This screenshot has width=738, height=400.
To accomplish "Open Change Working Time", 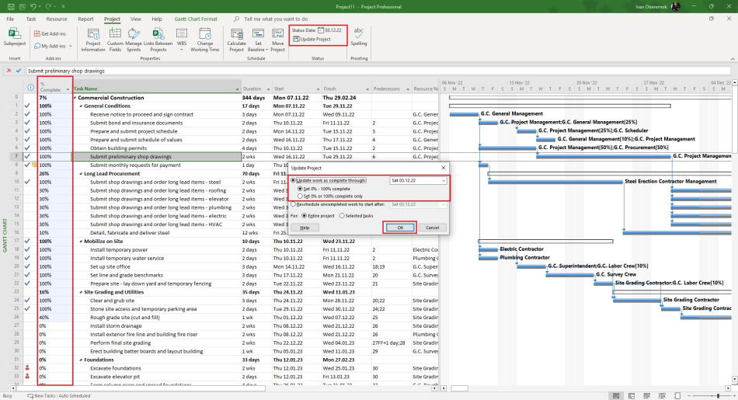I will click(x=205, y=40).
